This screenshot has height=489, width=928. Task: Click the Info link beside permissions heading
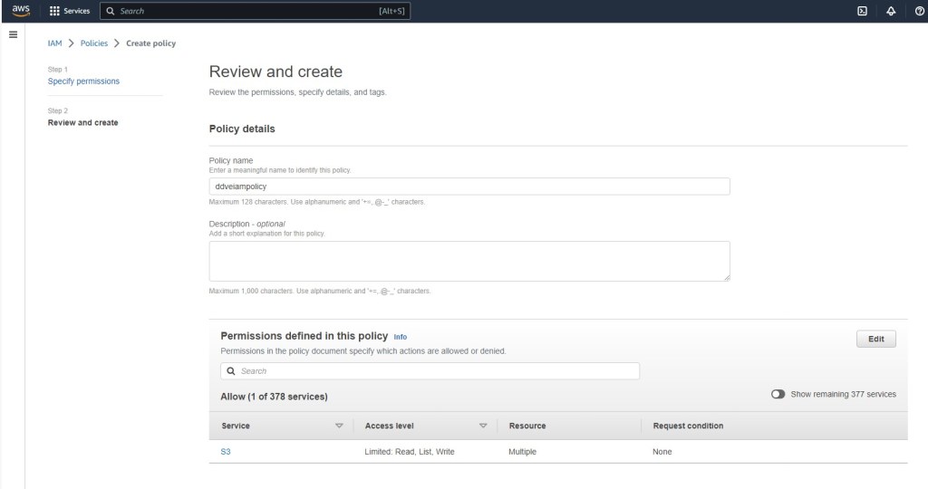(400, 337)
